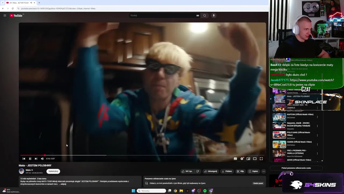This screenshot has height=194, width=344.
Task: Open Chrome from the taskbar
Action: (175, 191)
